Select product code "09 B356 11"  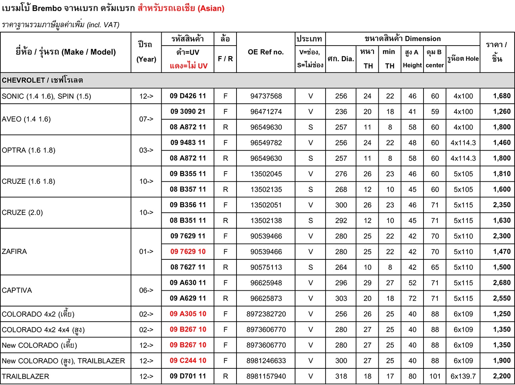tap(188, 205)
